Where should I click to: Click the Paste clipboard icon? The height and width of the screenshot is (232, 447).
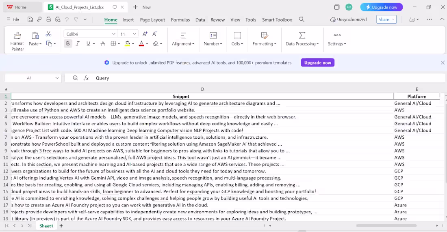[35, 35]
